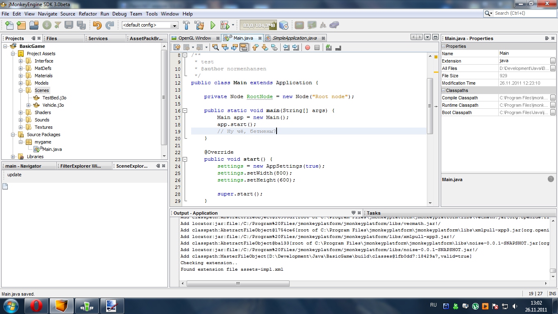Image resolution: width=558 pixels, height=314 pixels.
Task: Click the Output panel horizontal scrollbar
Action: 237,283
